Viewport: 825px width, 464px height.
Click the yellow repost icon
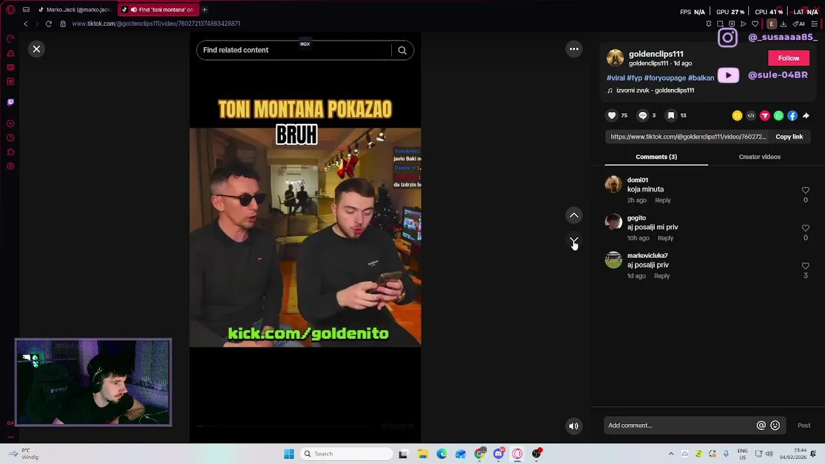[737, 116]
